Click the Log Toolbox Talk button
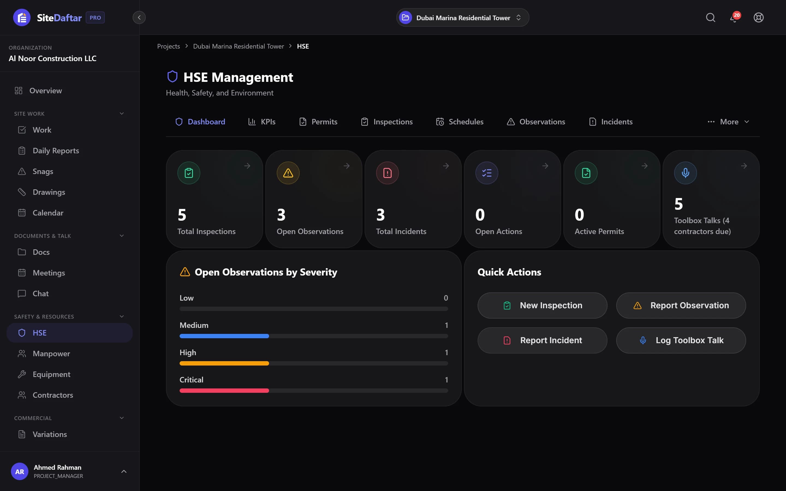This screenshot has width=786, height=491. 681,340
